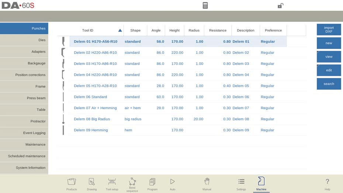The image size is (343, 193).
Task: Click Delem 05 punch profile thumbnail
Action: point(63,86)
